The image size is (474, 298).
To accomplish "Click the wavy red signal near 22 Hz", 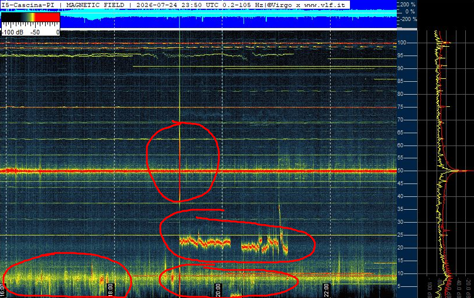I will tap(205, 242).
